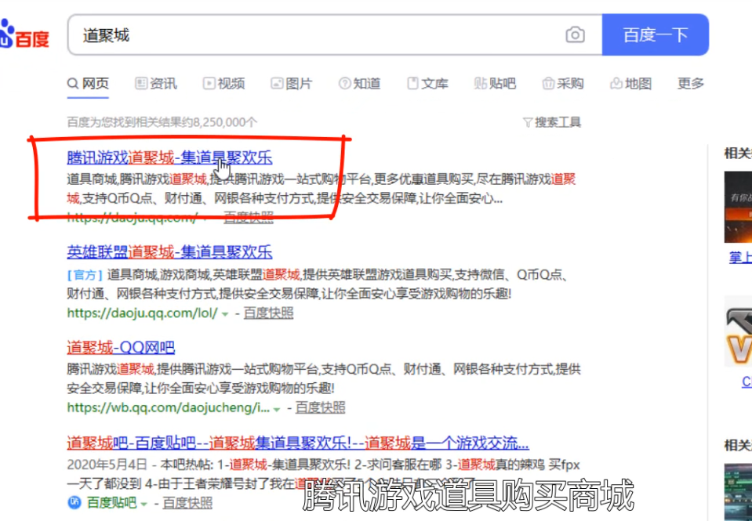The height and width of the screenshot is (521, 752).
Task: Click the 百度贴吧 source icon
Action: [x=74, y=502]
